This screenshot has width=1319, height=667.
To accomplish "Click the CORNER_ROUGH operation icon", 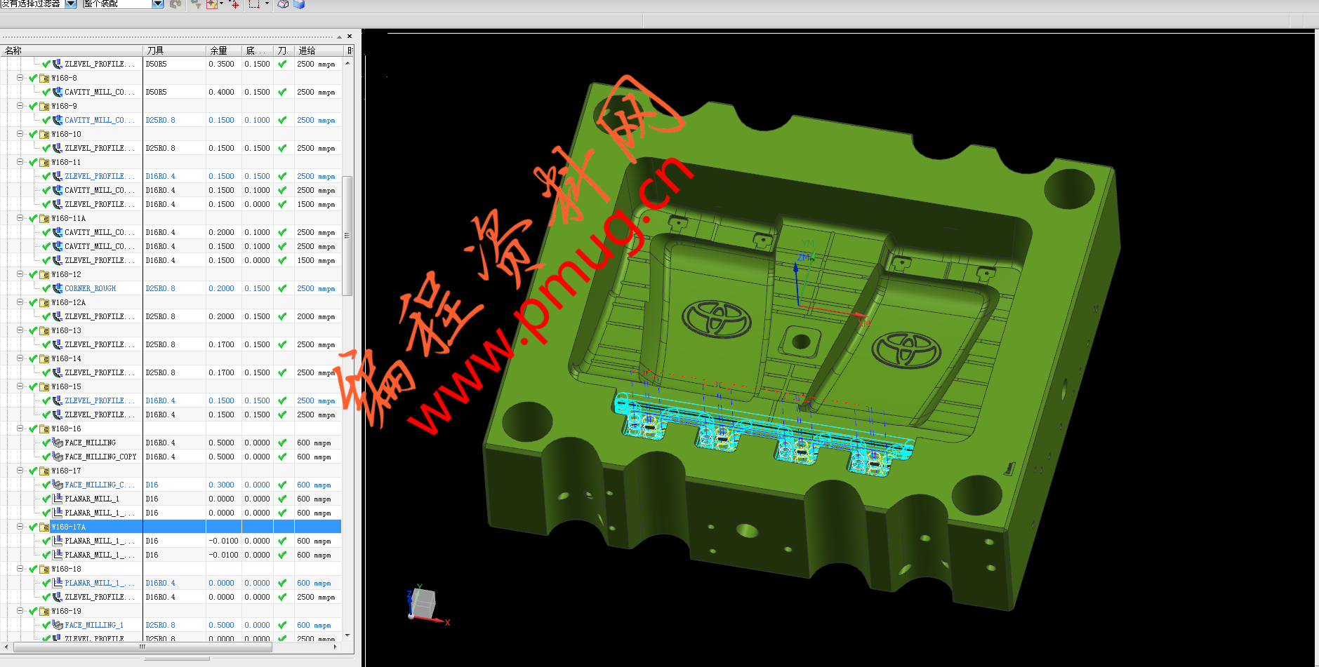I will click(x=58, y=288).
